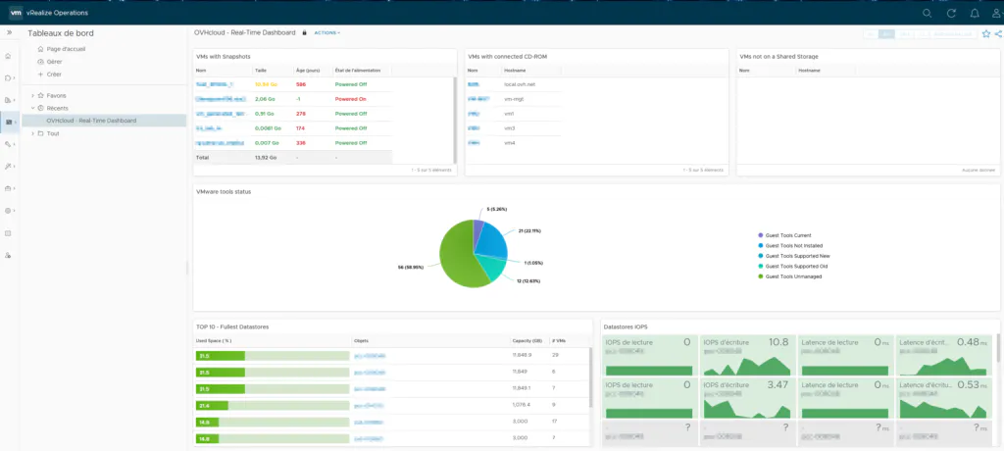The width and height of the screenshot is (1004, 451).
Task: Click the vm logo in header
Action: point(16,12)
